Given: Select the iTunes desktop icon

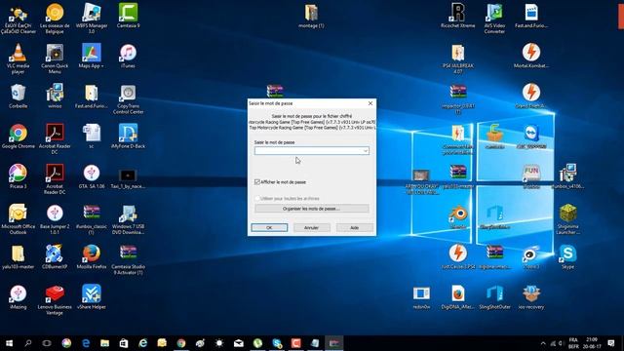Looking at the screenshot, I should 128,57.
